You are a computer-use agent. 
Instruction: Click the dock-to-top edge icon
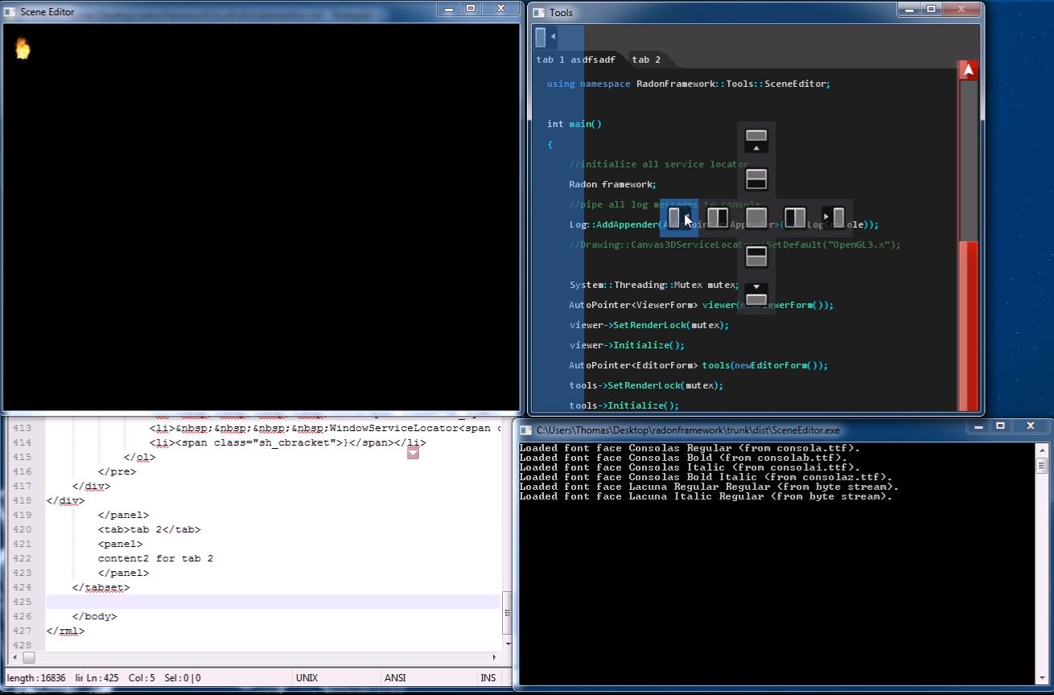point(756,140)
